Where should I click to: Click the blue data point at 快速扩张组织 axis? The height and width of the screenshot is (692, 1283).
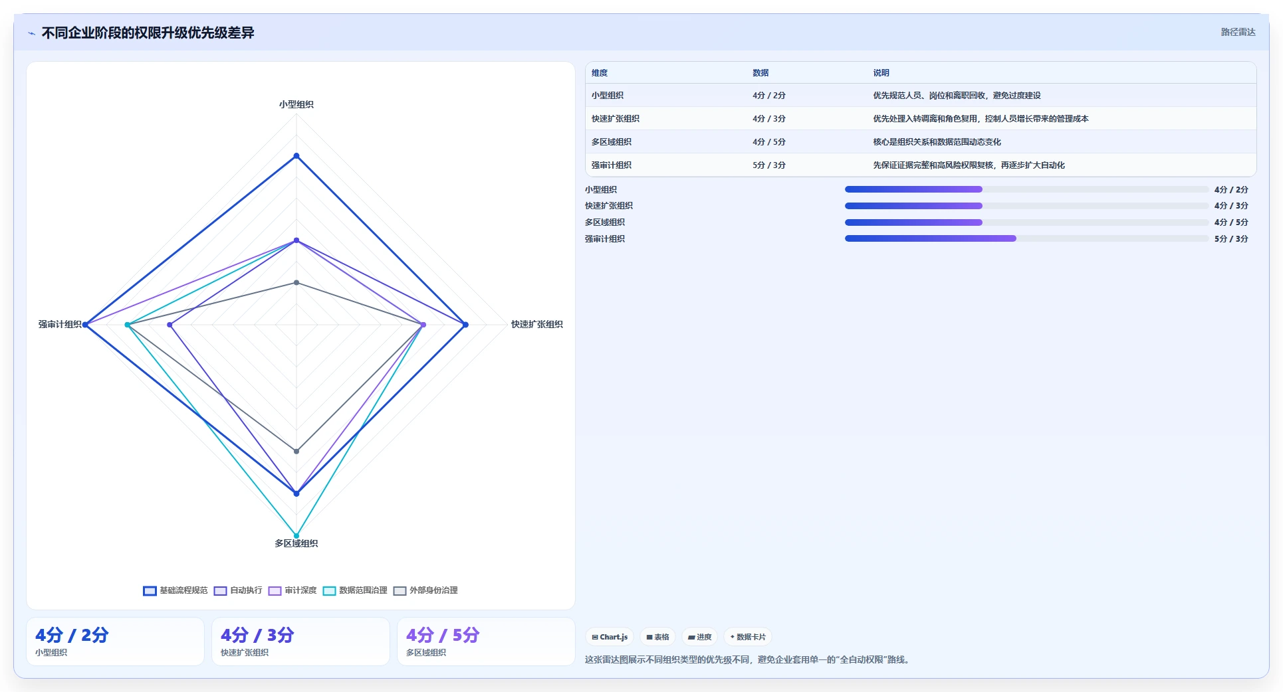click(465, 325)
